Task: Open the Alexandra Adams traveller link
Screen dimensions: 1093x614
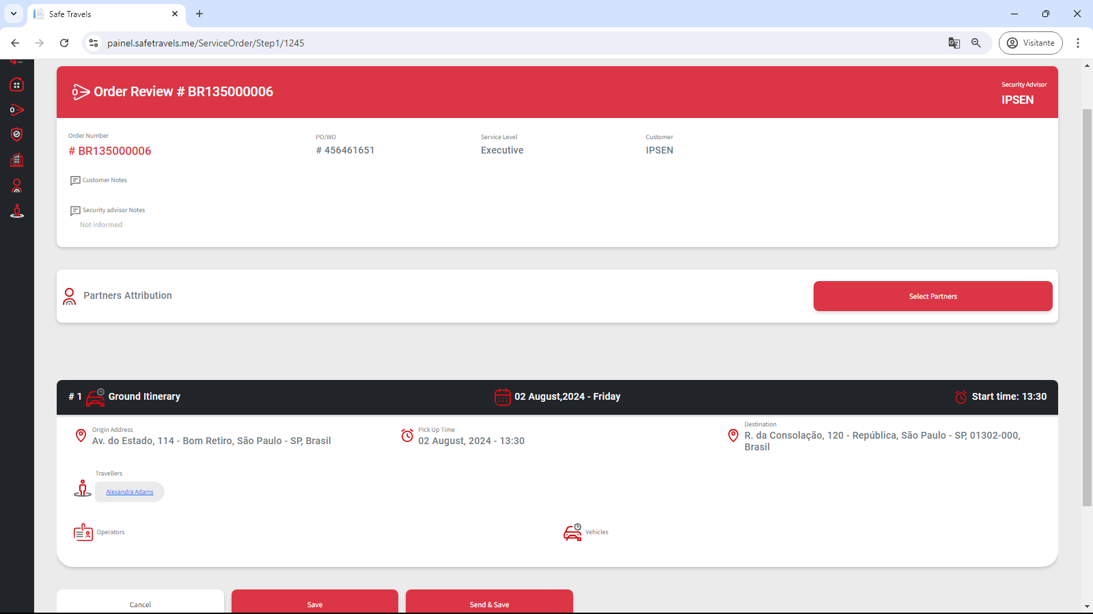Action: [130, 492]
